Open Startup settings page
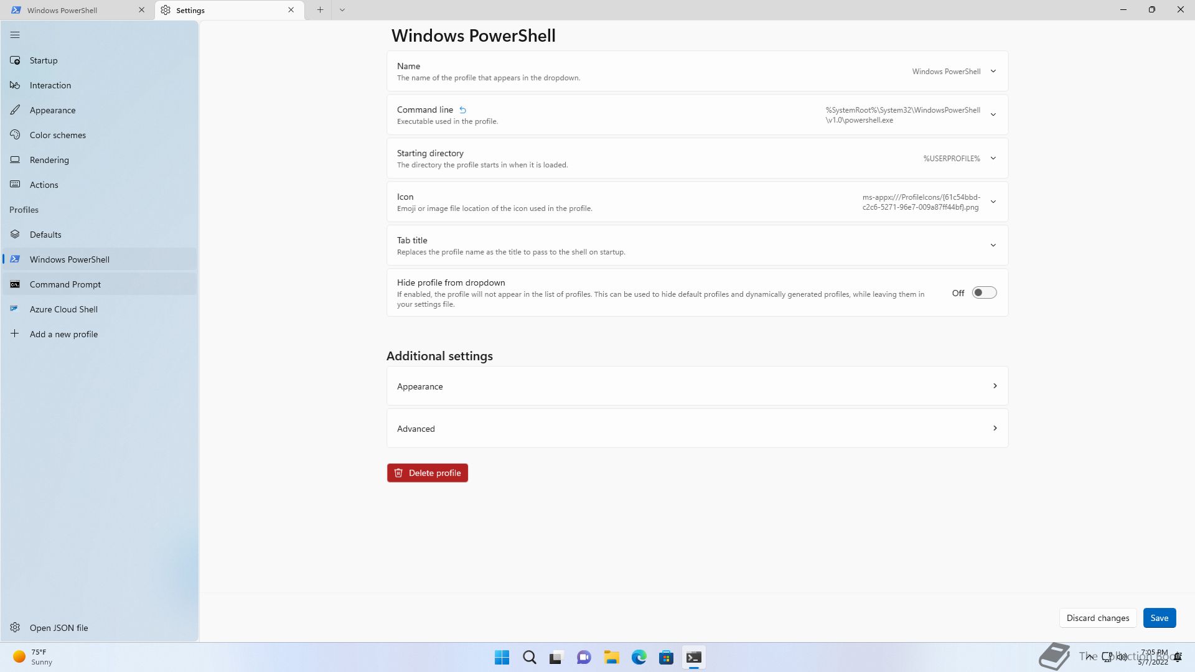This screenshot has height=672, width=1195. point(100,60)
